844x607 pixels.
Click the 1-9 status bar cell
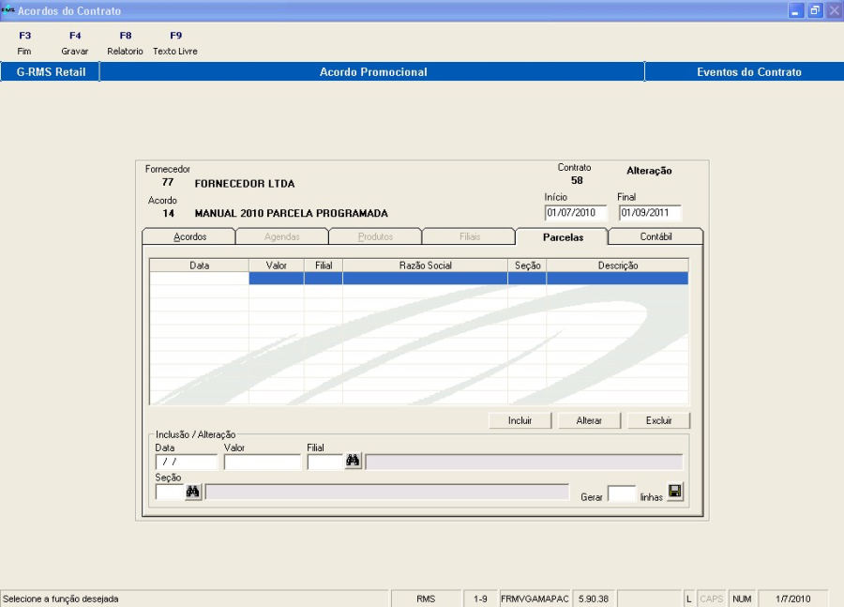[x=480, y=599]
